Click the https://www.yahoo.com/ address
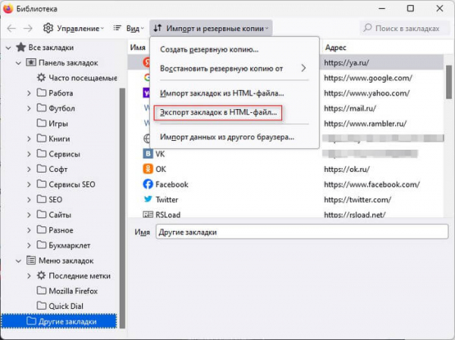The width and height of the screenshot is (455, 340). tap(367, 93)
